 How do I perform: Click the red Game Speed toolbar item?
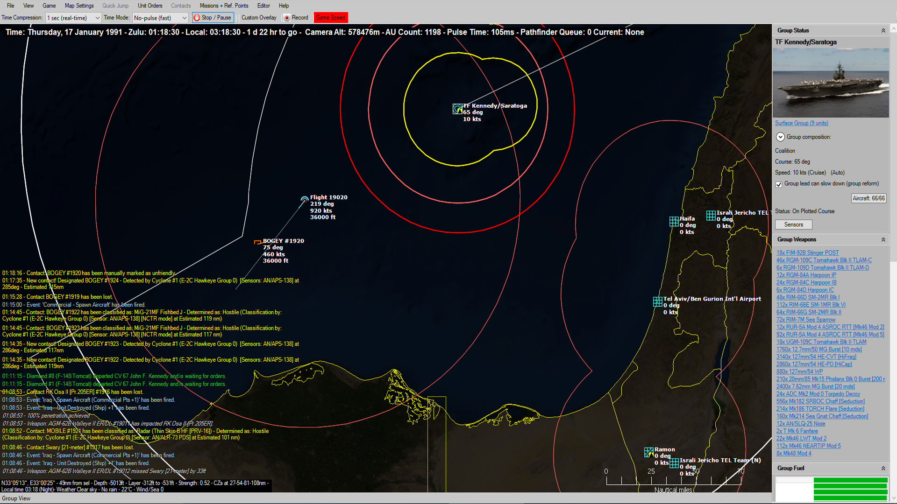(331, 17)
